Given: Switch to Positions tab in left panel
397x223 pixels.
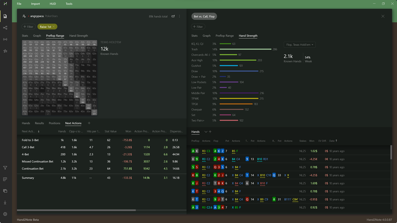Looking at the screenshot, I should (x=54, y=123).
